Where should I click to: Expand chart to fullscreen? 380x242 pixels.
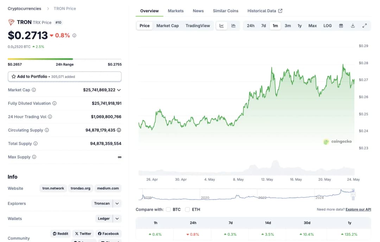(365, 26)
